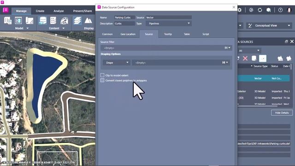Expand the Model group dropdown arrow
This screenshot has height=166, width=295.
coord(28,28)
